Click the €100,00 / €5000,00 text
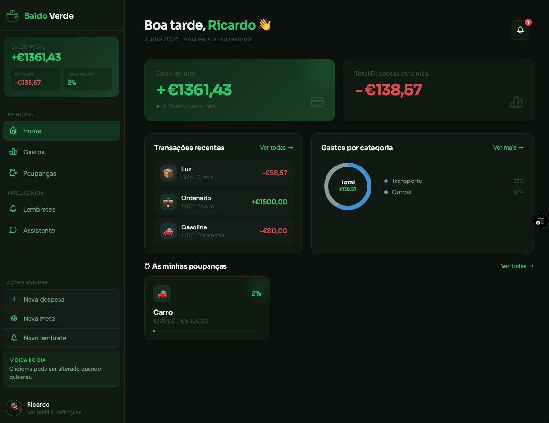The width and height of the screenshot is (549, 423). coord(181,321)
